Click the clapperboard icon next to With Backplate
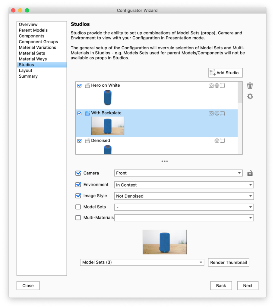This screenshot has width=275, height=308. (87, 113)
